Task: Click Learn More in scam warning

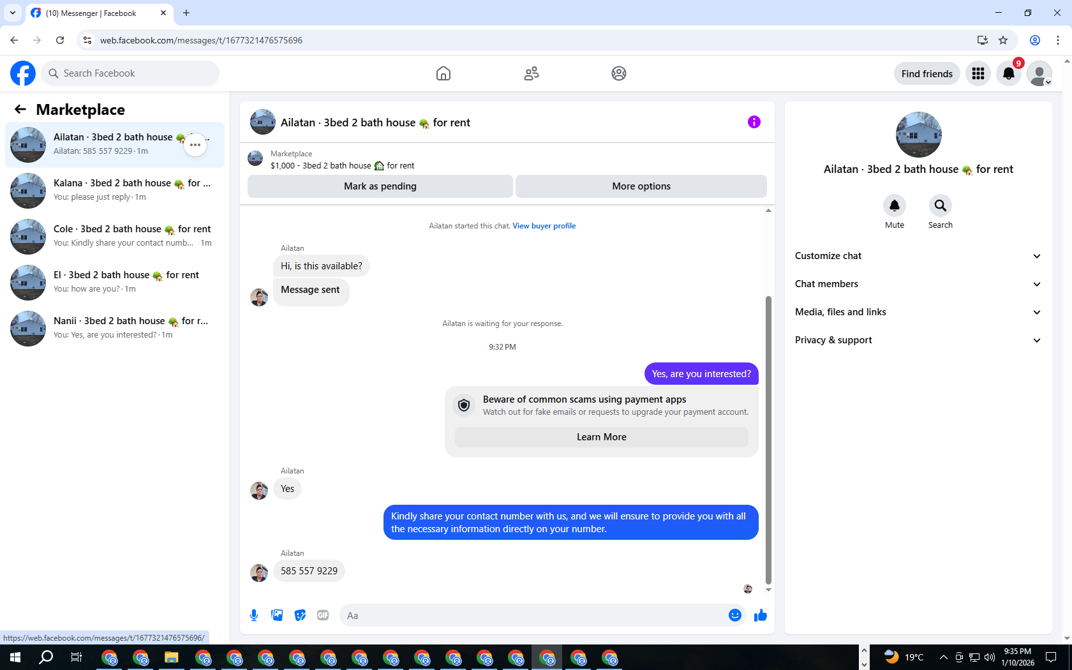Action: click(x=602, y=437)
